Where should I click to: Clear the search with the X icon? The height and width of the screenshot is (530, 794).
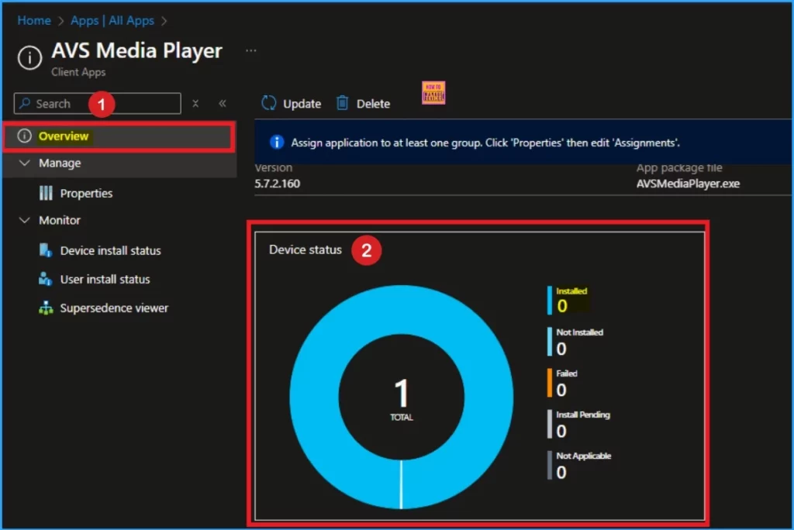pyautogui.click(x=195, y=104)
